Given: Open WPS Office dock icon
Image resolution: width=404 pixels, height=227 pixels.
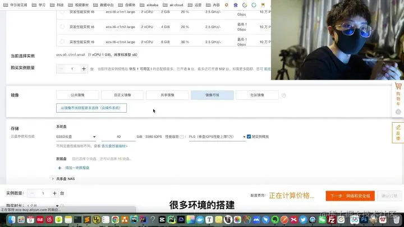Looking at the screenshot, I should [383, 220].
